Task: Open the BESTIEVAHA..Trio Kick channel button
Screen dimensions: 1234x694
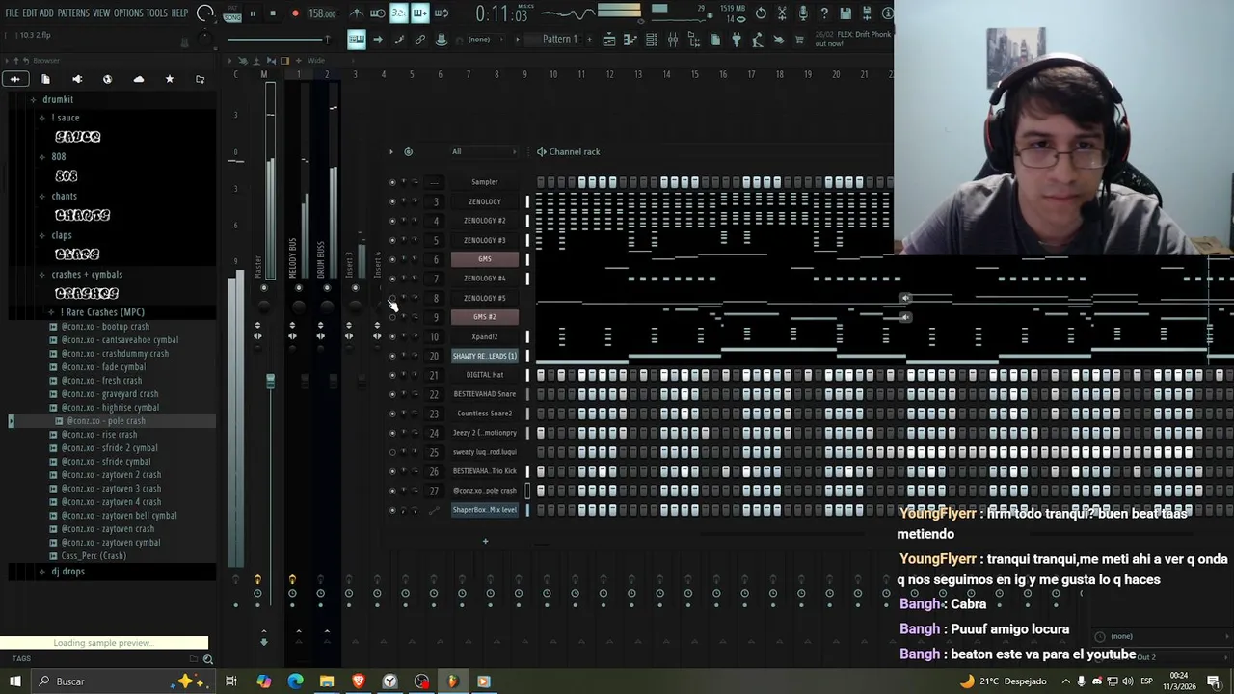Action: 485,471
